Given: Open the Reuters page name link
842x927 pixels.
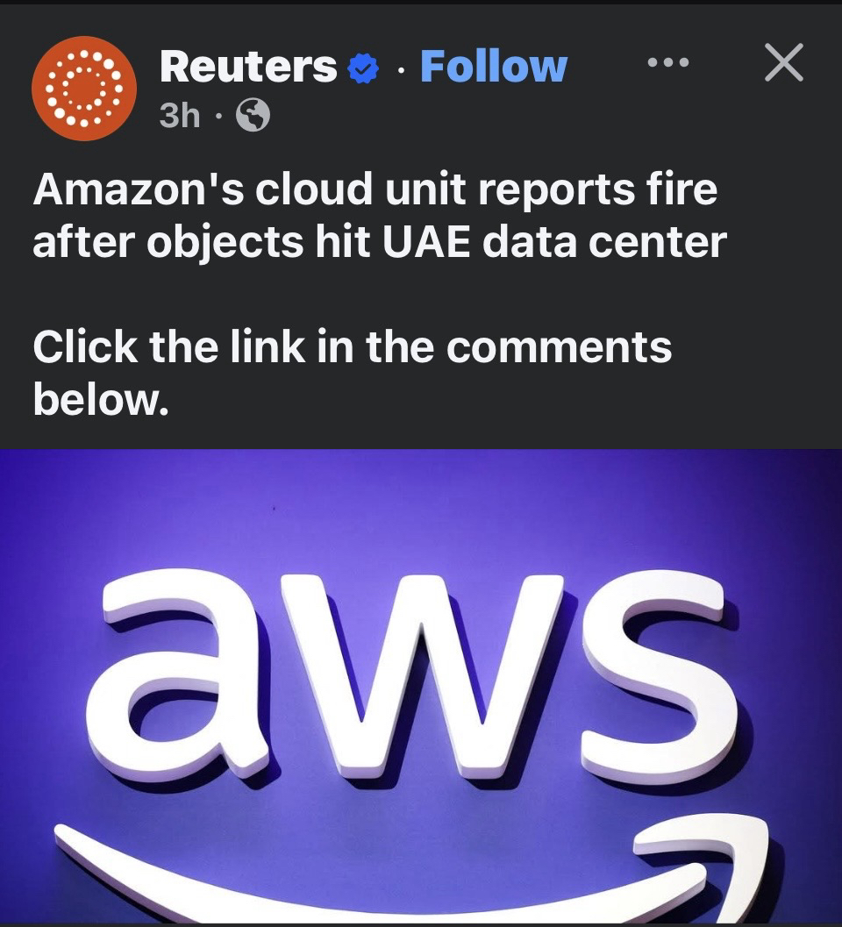Looking at the screenshot, I should point(248,67).
